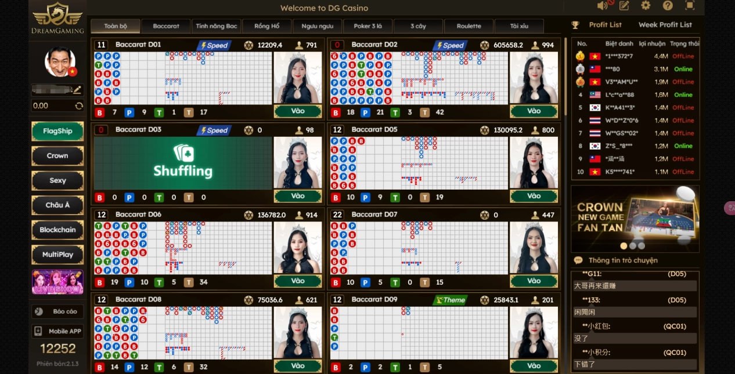Select the third banner carousel dot
The height and width of the screenshot is (374, 735).
click(642, 246)
